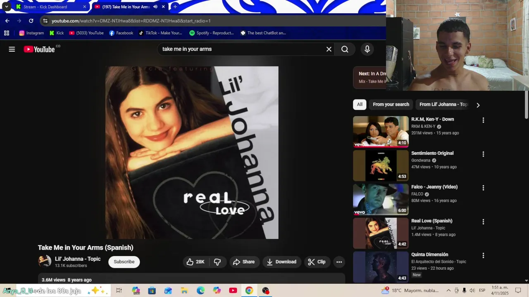
Task: Open the (5033) YouTube bookmark
Action: point(86,33)
